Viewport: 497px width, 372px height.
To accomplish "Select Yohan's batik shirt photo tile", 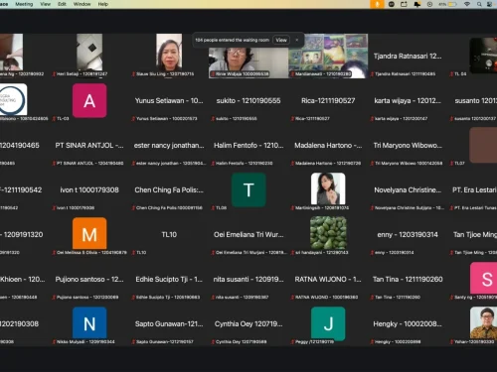I will tap(484, 322).
